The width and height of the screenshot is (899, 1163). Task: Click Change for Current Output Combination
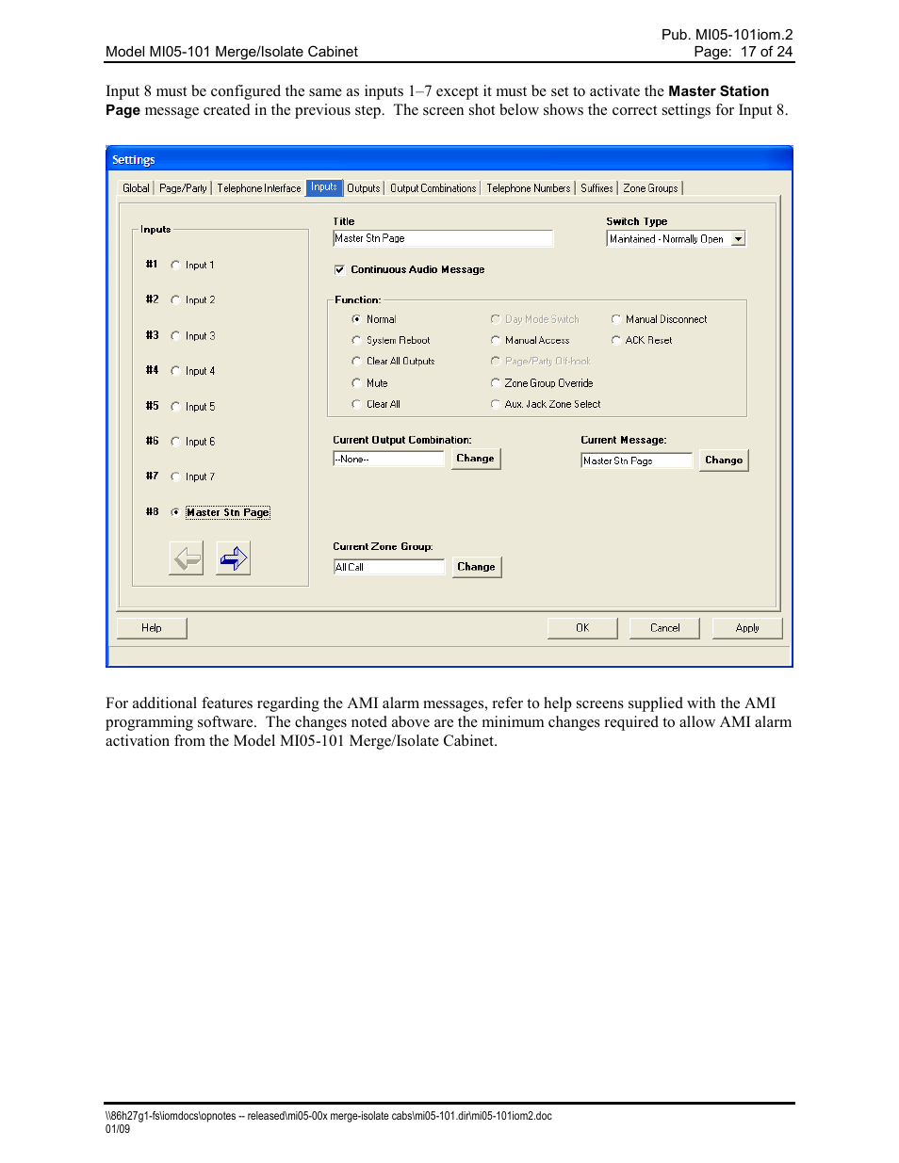475,459
